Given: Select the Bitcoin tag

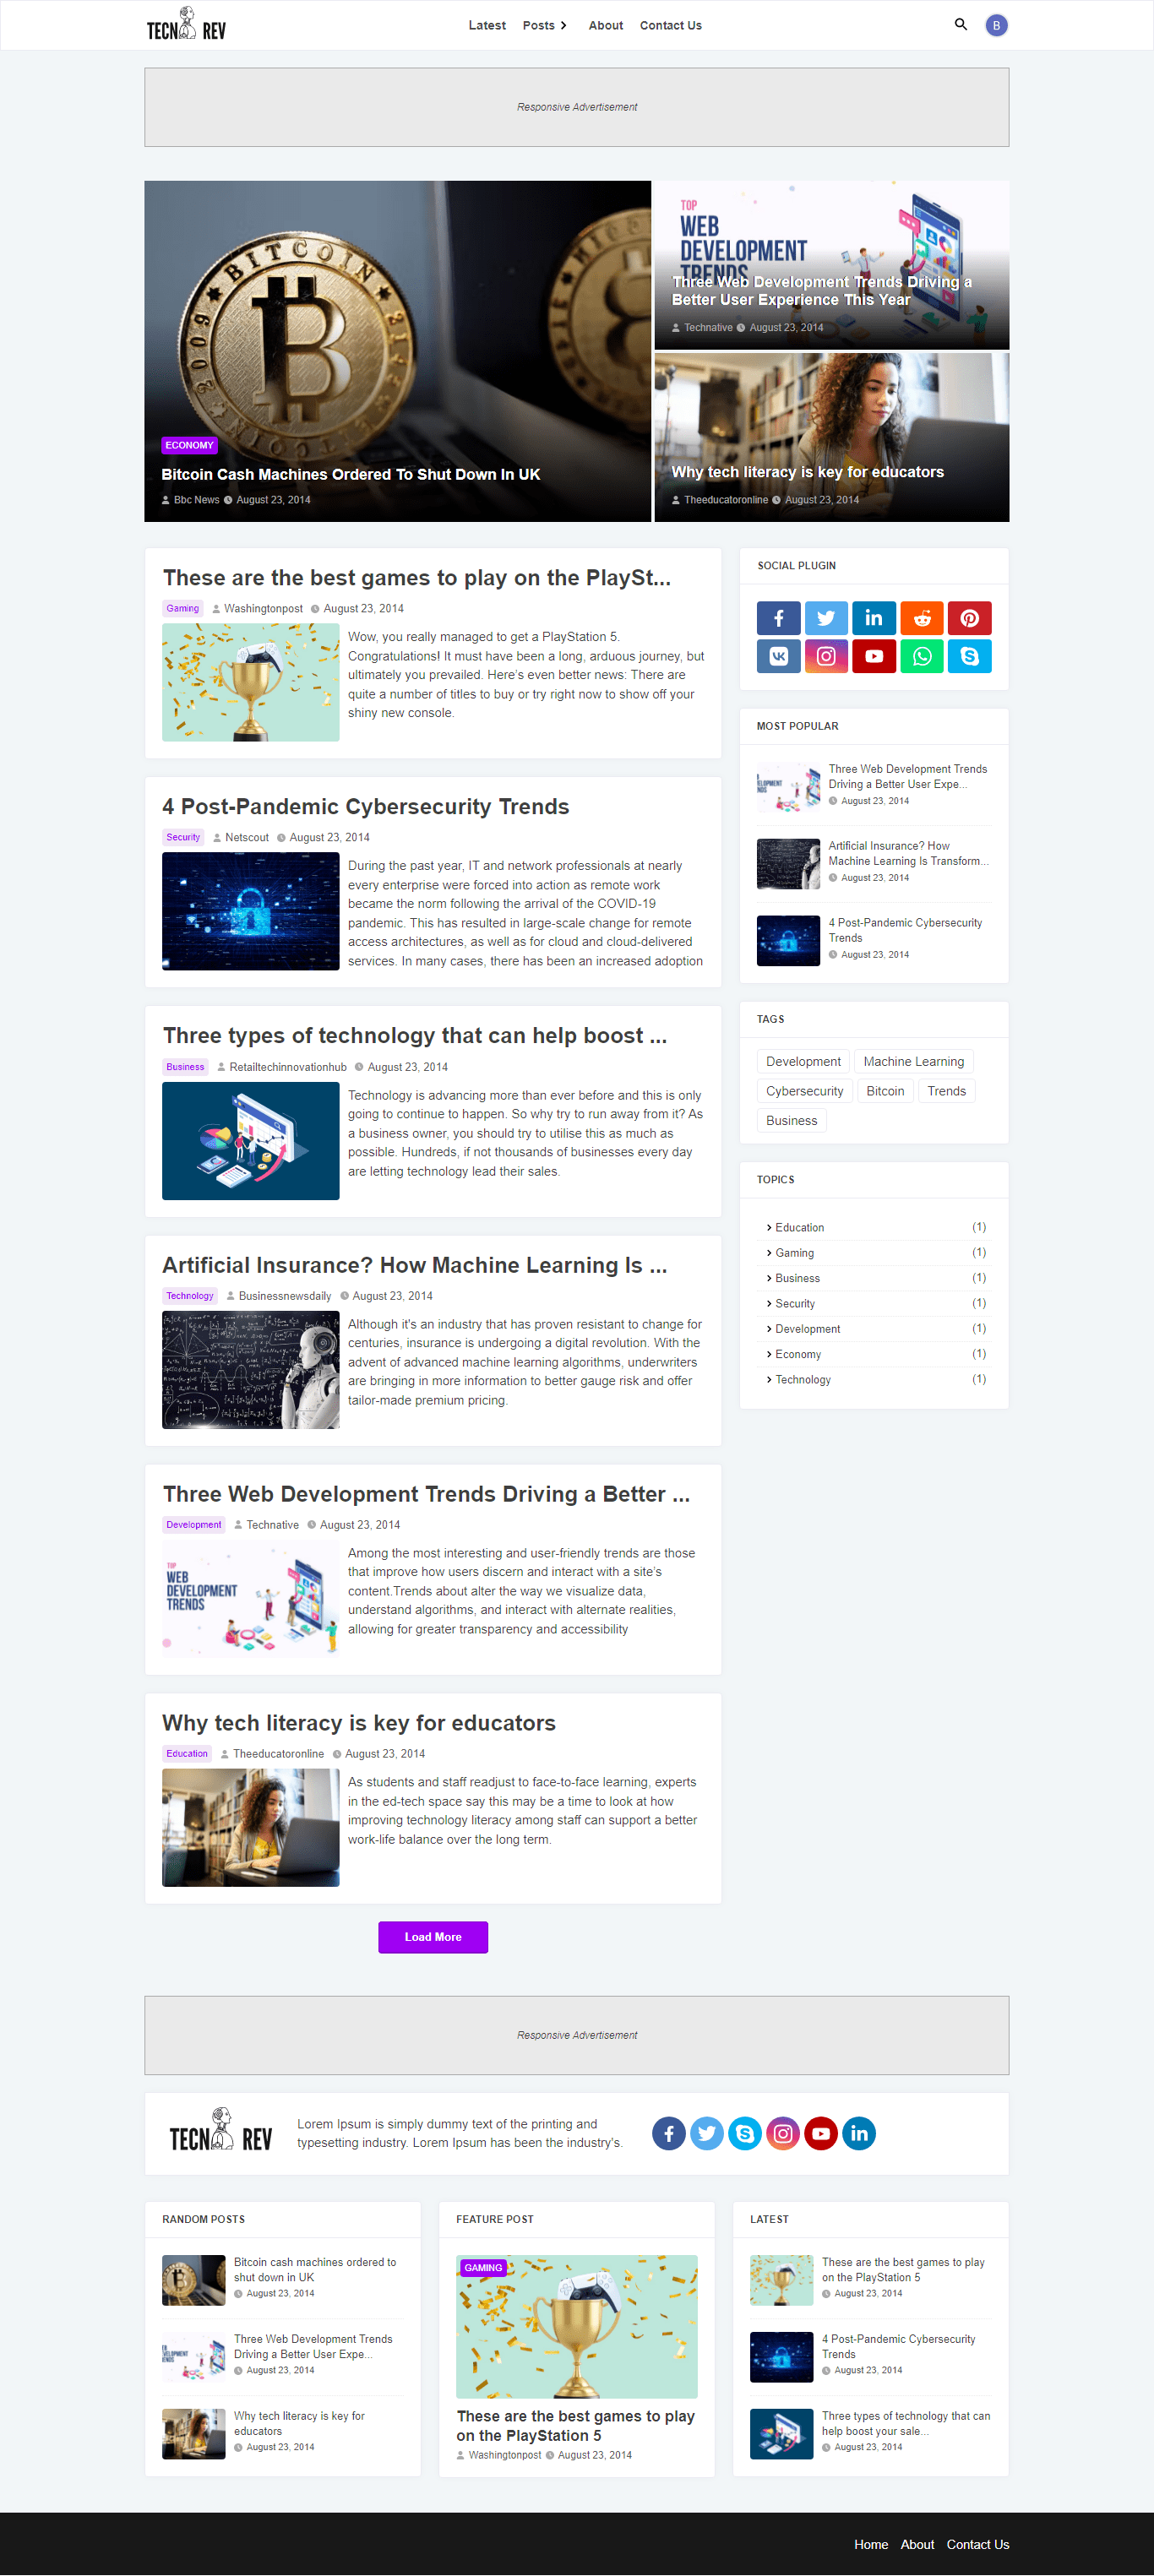Looking at the screenshot, I should tap(885, 1091).
